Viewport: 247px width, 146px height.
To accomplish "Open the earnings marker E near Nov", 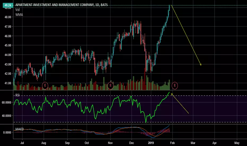I will click(111, 85).
